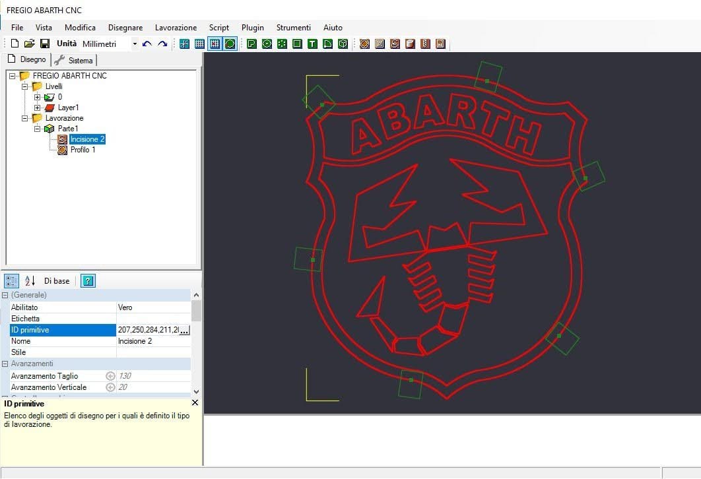
Task: Create a new file with the blank page icon
Action: (15, 44)
